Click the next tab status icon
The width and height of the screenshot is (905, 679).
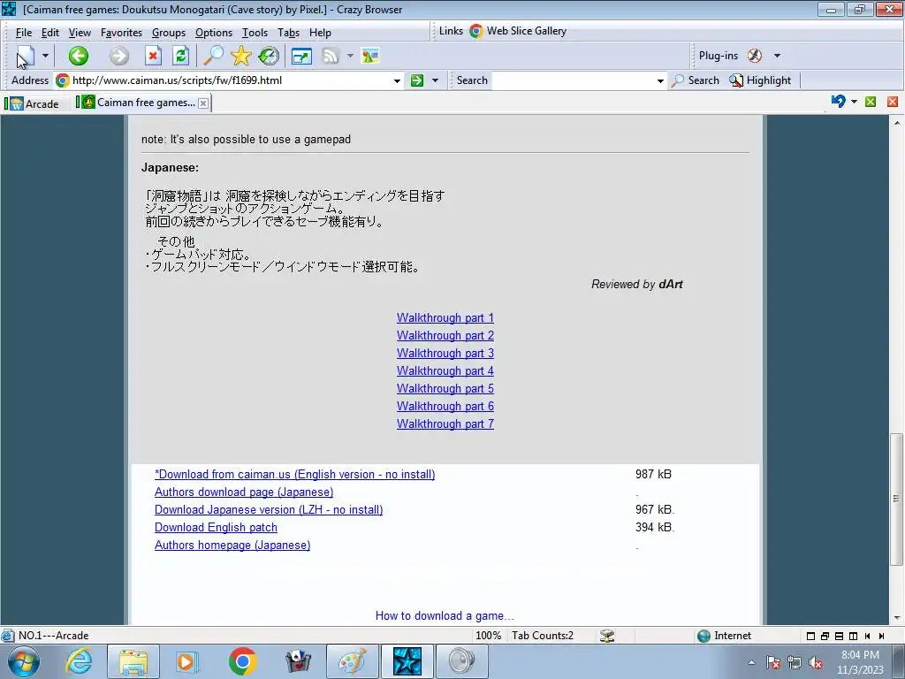coord(881,636)
